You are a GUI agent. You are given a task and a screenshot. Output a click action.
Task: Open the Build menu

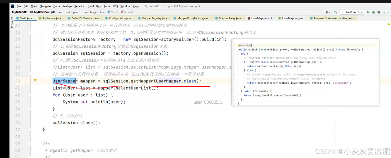click(x=91, y=6)
